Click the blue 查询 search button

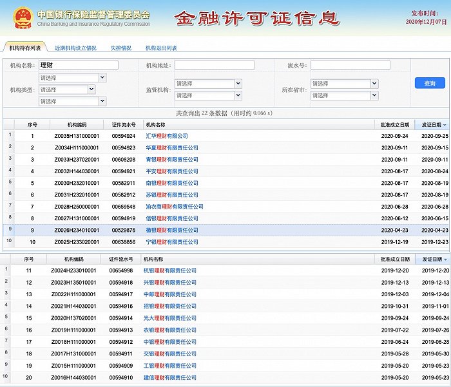[x=430, y=83]
